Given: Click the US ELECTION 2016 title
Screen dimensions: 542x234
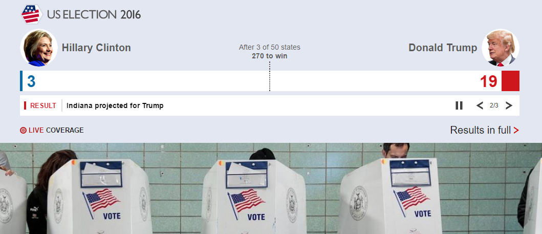Looking at the screenshot, I should [x=94, y=14].
